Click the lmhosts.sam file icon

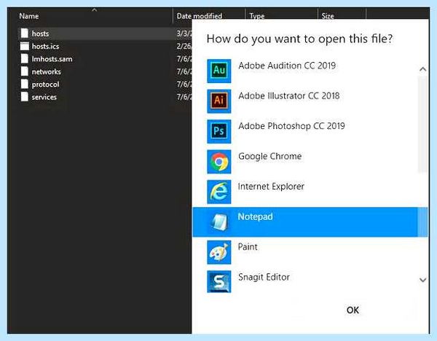(x=25, y=59)
